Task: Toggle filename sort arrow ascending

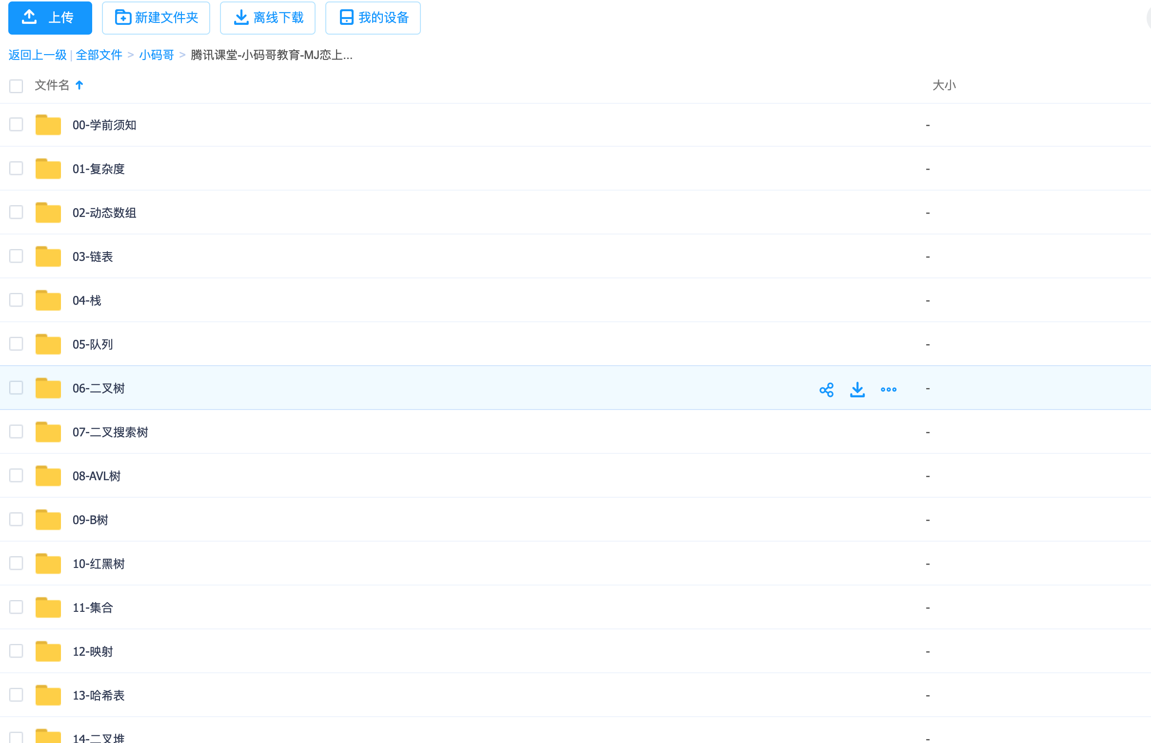Action: pyautogui.click(x=79, y=85)
